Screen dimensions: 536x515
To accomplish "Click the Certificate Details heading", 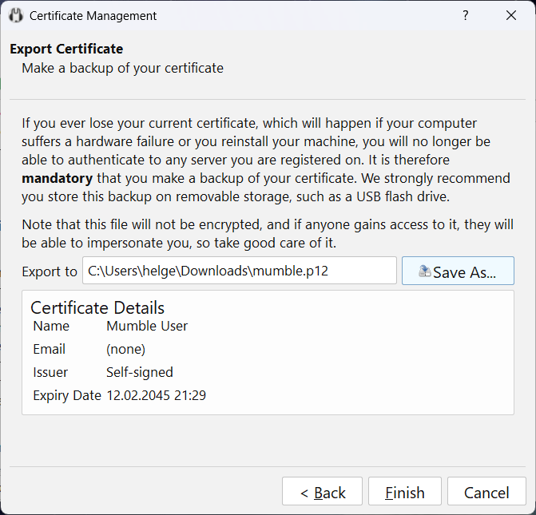I will point(97,307).
